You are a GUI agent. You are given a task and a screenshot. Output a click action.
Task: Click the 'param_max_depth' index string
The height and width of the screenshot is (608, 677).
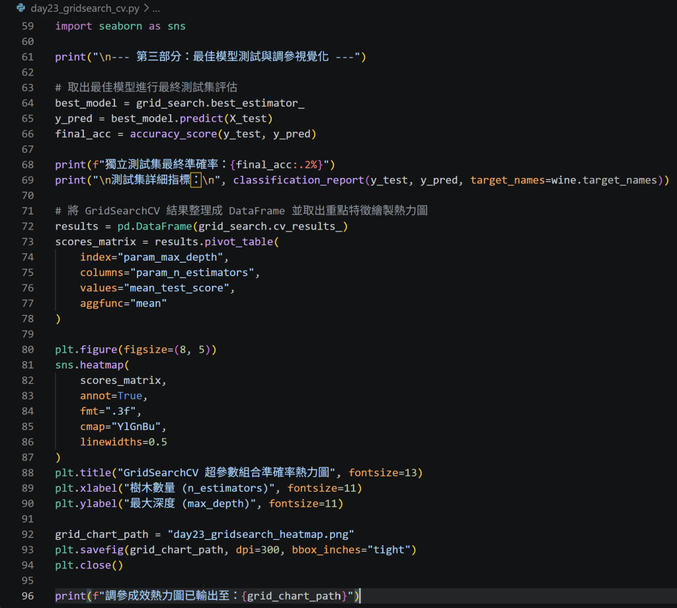tap(173, 257)
